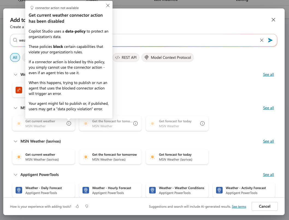Click Apptigent icon on Daily Forecast card
The width and height of the screenshot is (289, 220).
point(19,190)
